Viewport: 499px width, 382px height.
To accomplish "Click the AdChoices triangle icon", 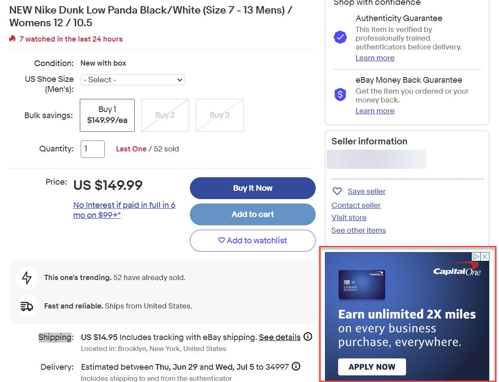I will pyautogui.click(x=476, y=257).
